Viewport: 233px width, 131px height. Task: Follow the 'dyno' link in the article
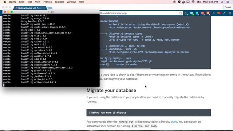[x=174, y=122]
